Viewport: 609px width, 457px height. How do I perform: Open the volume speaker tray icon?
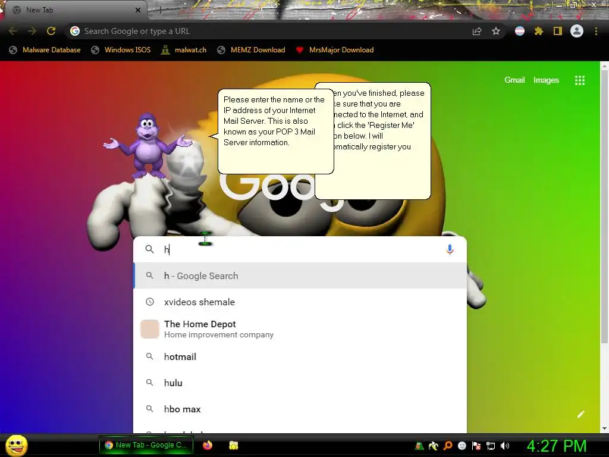point(505,446)
